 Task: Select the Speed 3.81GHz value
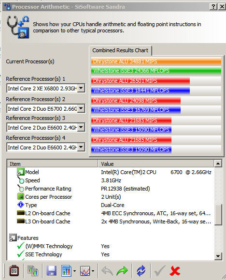[x=111, y=180]
